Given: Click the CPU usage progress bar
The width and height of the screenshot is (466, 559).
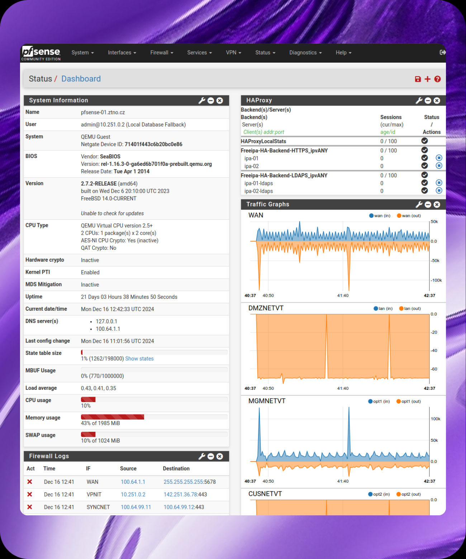Looking at the screenshot, I should point(154,399).
